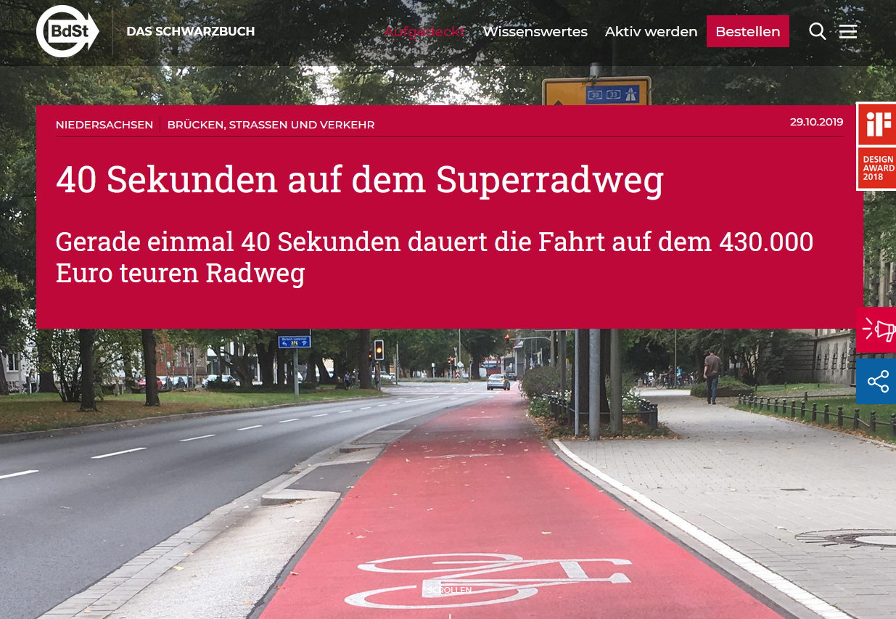Click the headline 40 Sekunden auf dem Superradweg

[x=360, y=179]
